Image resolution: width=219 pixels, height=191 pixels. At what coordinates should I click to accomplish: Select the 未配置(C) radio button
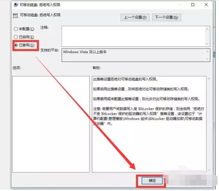(16, 29)
